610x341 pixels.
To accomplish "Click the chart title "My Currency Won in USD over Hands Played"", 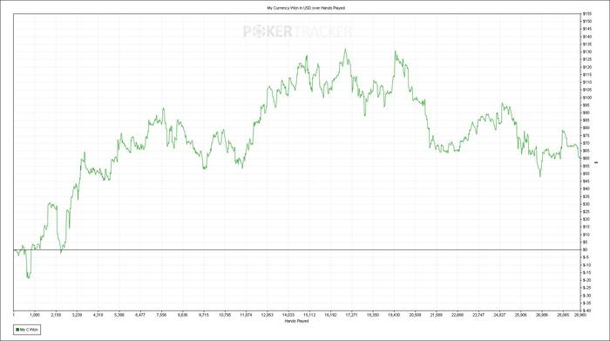I will pos(306,8).
